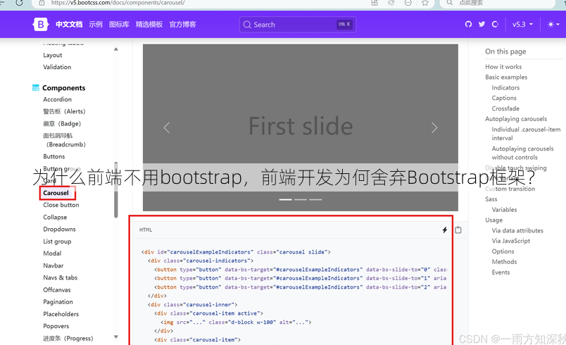The height and width of the screenshot is (345, 566).
Task: Open Accordion sidebar link
Action: (x=58, y=99)
